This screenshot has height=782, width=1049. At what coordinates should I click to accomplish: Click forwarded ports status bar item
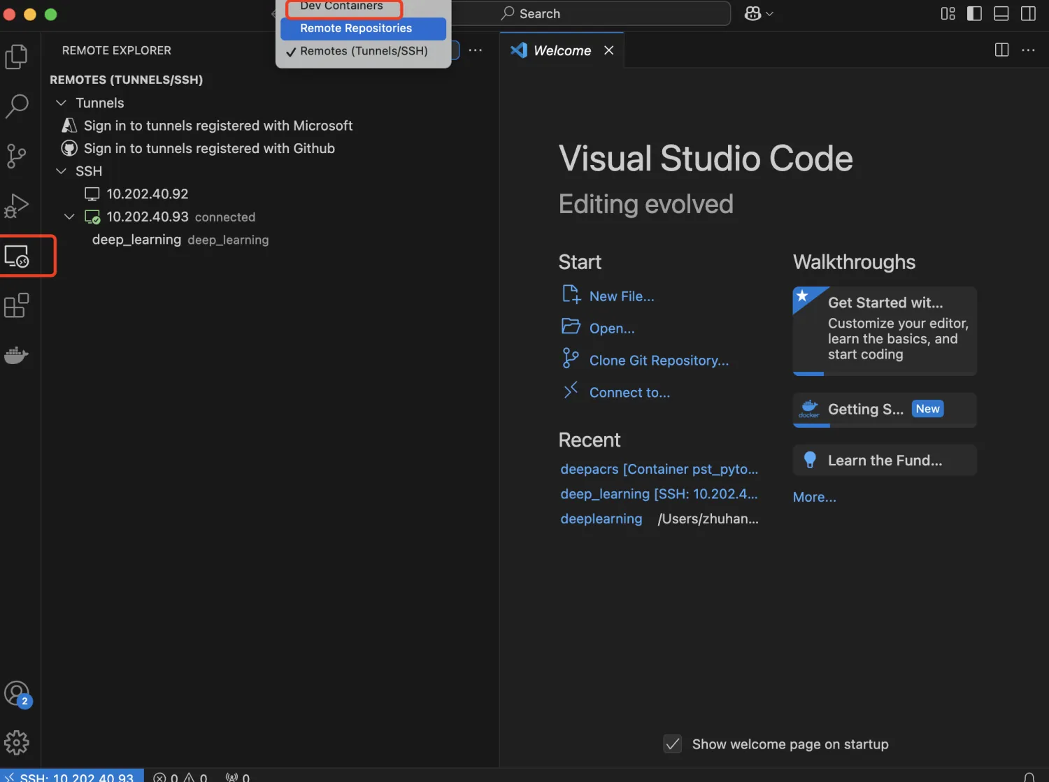[238, 776]
